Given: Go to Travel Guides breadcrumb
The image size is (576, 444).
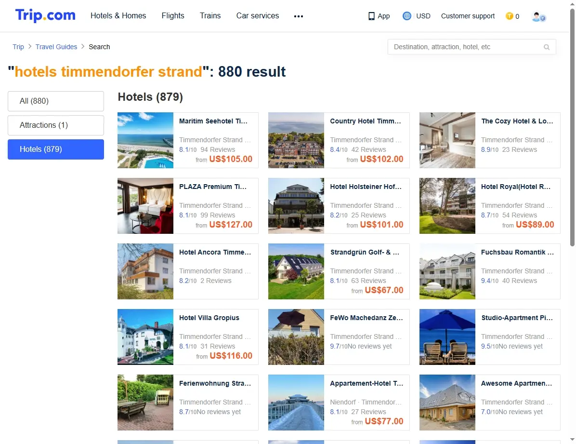Looking at the screenshot, I should click(56, 47).
